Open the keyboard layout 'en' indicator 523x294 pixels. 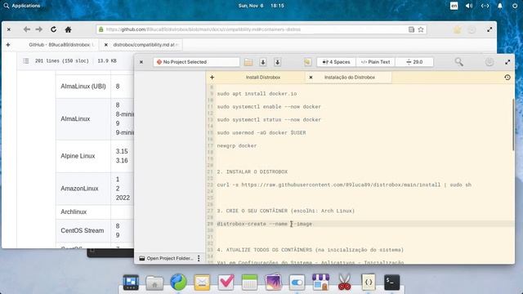(x=454, y=6)
